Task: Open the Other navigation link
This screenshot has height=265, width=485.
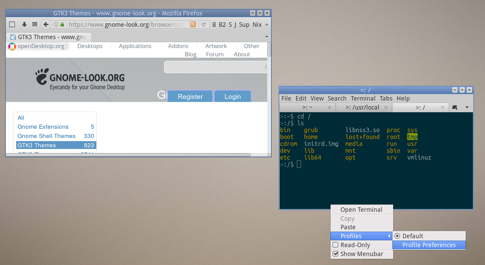Action: coord(252,46)
